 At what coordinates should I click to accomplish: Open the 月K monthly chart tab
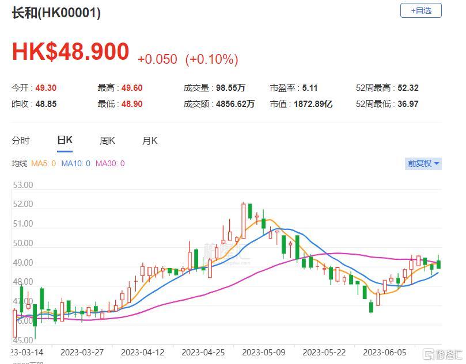tap(150, 140)
